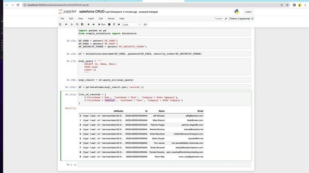Click the Logout button

click(248, 12)
